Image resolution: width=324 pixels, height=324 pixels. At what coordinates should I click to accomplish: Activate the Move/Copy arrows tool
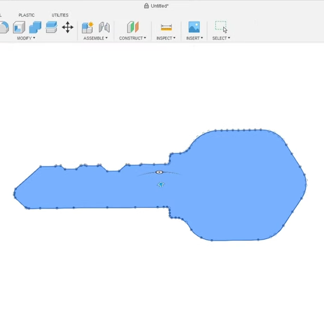coord(67,27)
